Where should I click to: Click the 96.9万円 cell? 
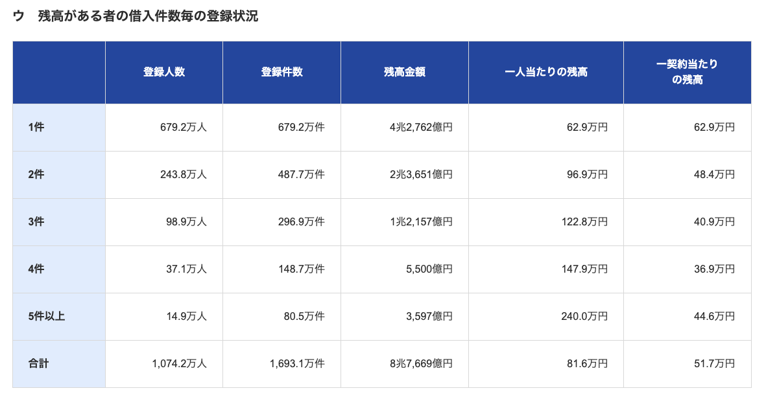546,175
